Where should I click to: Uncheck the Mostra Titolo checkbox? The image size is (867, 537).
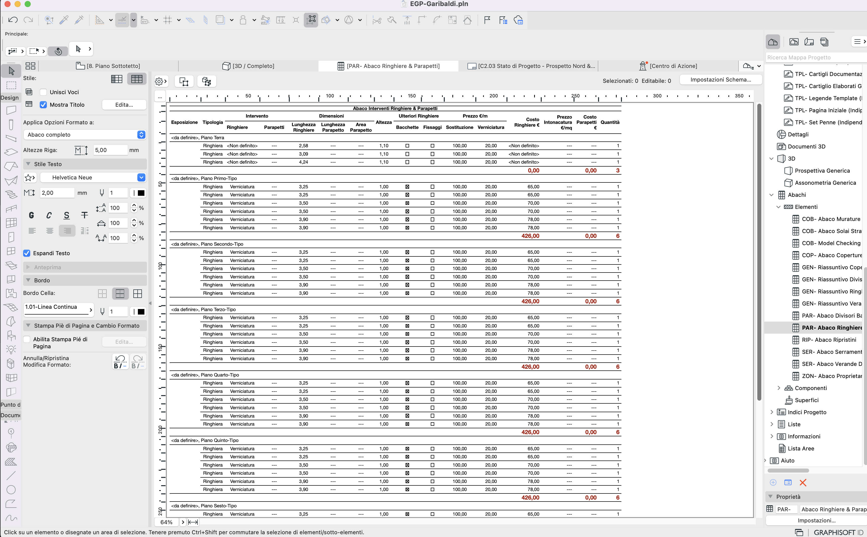[x=43, y=105]
